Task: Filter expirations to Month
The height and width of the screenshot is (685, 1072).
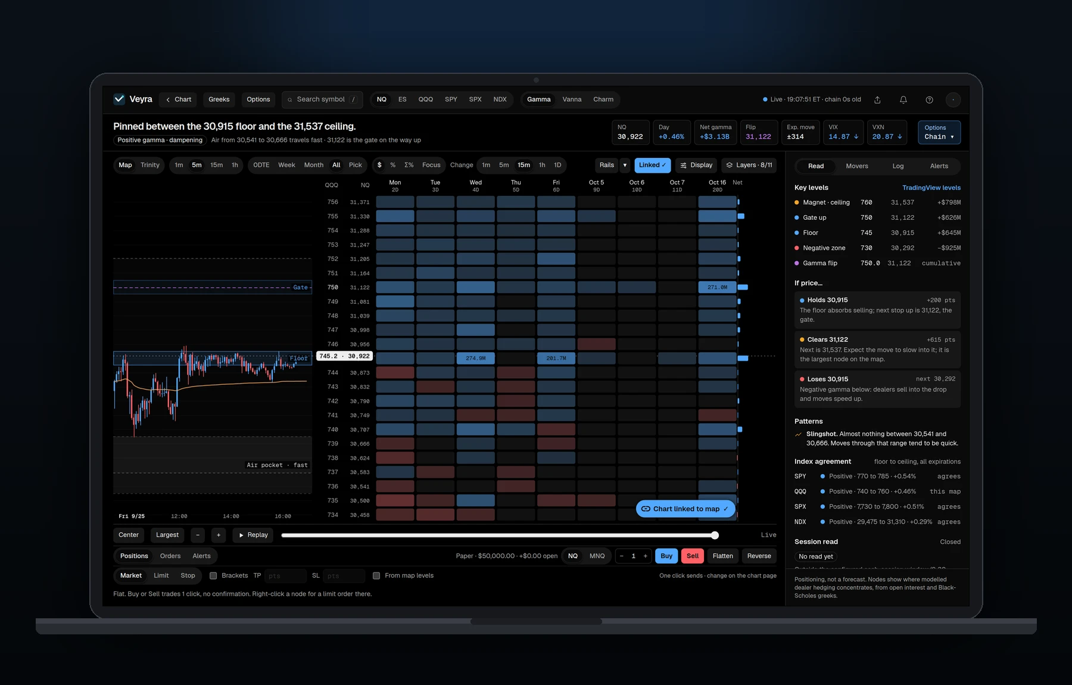Action: 314,165
